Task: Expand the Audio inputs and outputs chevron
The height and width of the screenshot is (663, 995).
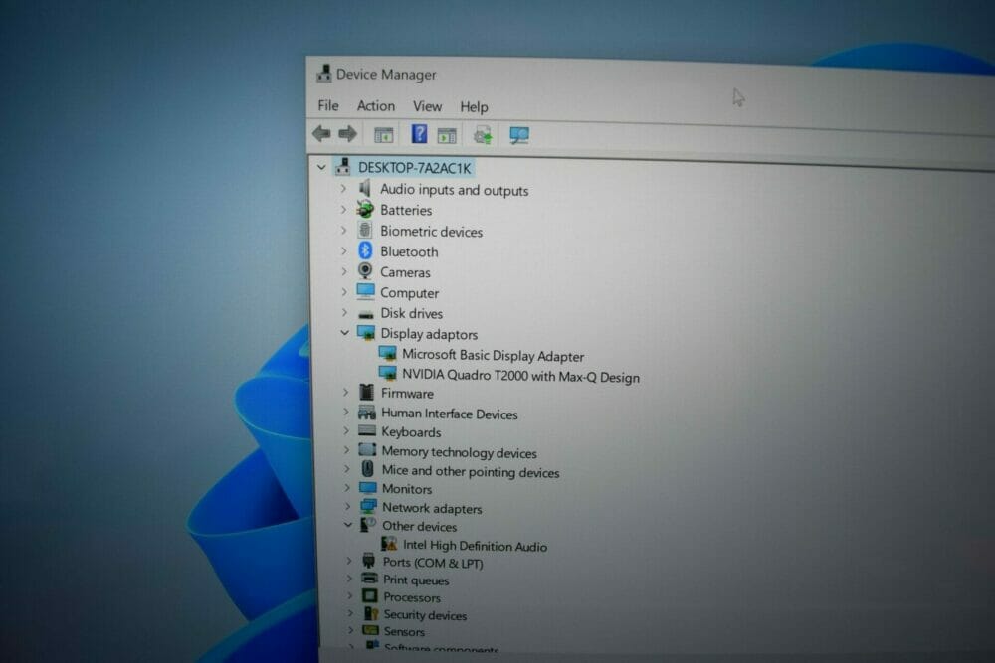Action: click(x=343, y=188)
